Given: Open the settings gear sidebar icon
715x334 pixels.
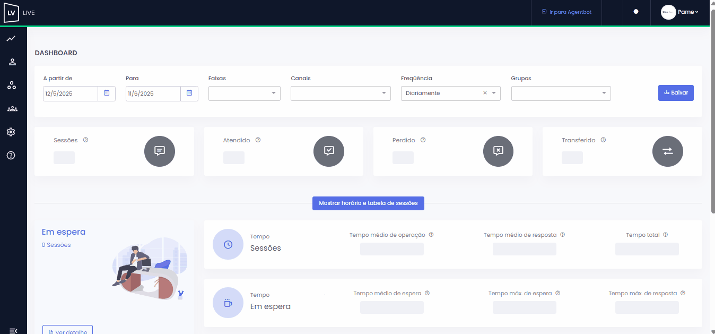Looking at the screenshot, I should tap(11, 132).
